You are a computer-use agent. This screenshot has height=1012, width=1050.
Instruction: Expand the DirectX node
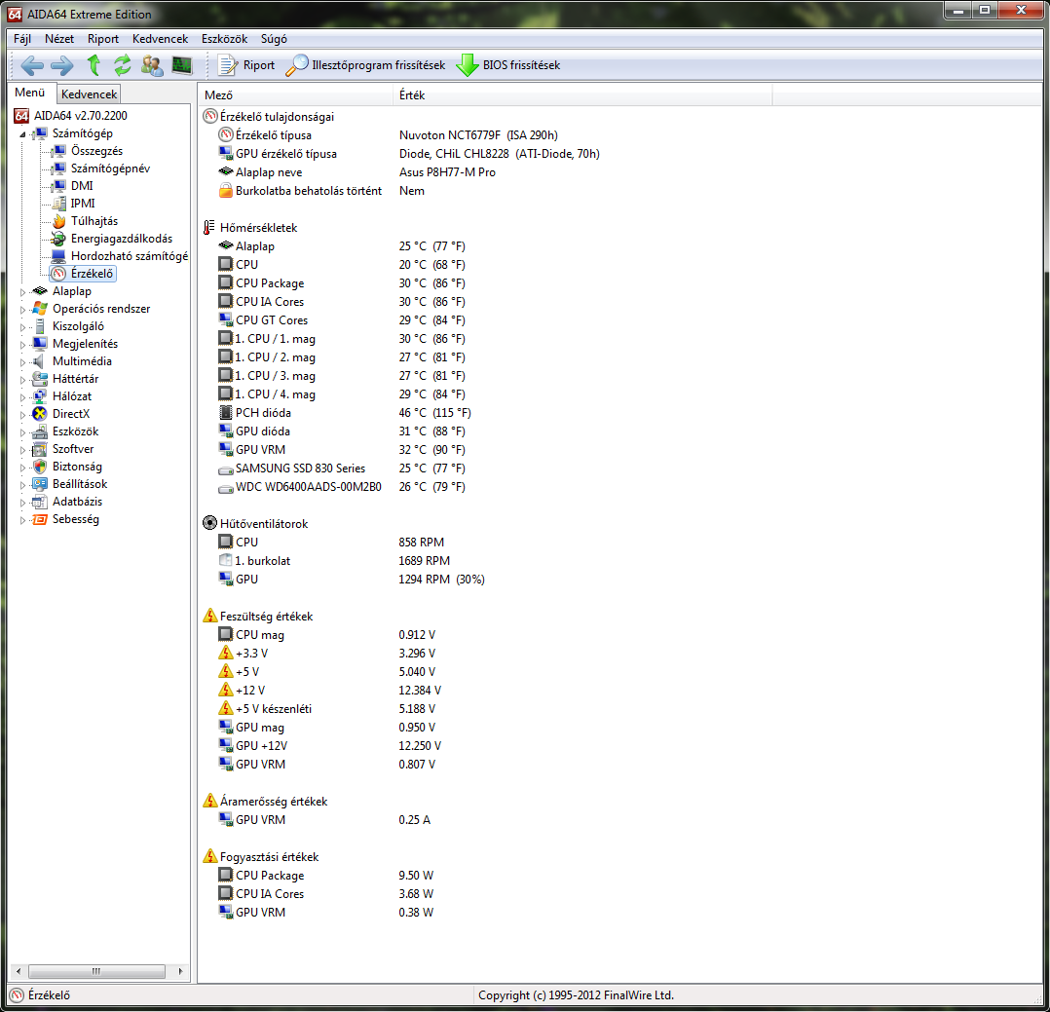[x=22, y=415]
